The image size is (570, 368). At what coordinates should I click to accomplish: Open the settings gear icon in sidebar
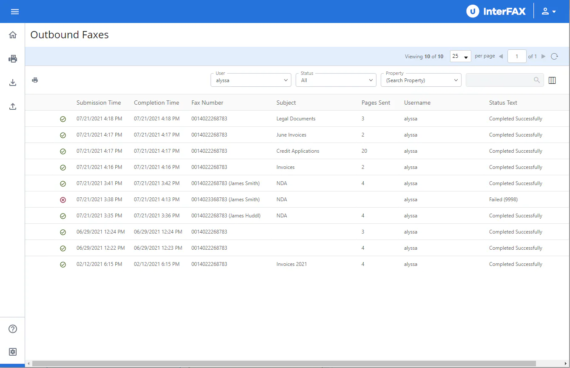point(13,352)
